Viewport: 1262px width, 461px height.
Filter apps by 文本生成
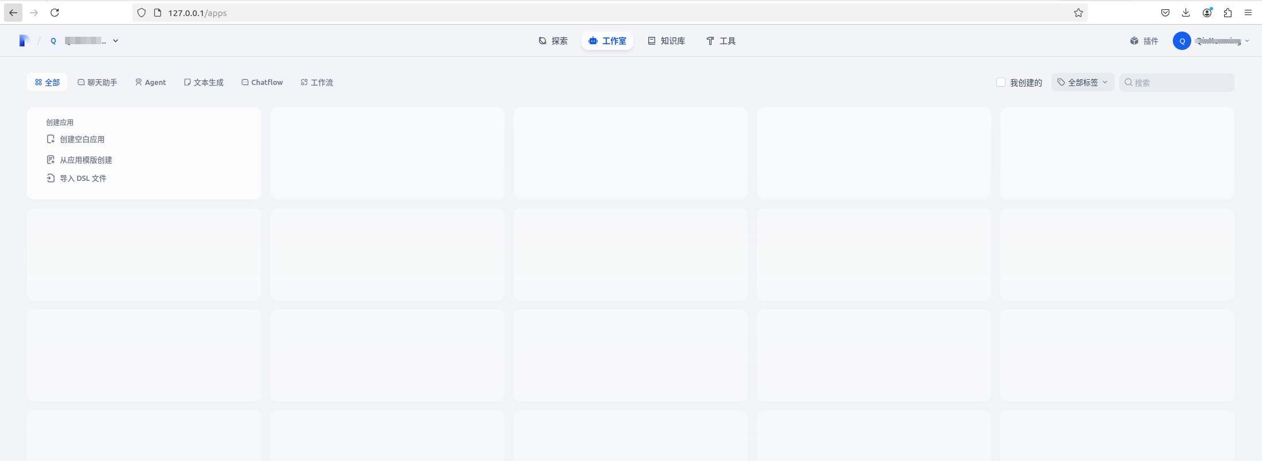pos(204,82)
